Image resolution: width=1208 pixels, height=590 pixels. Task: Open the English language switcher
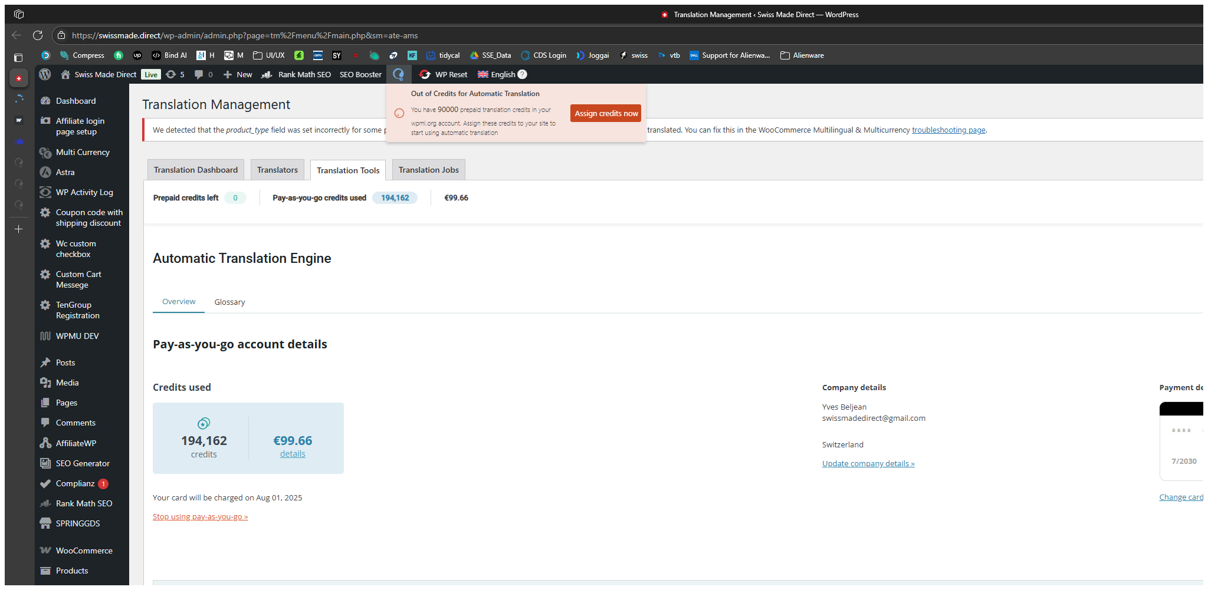(497, 74)
